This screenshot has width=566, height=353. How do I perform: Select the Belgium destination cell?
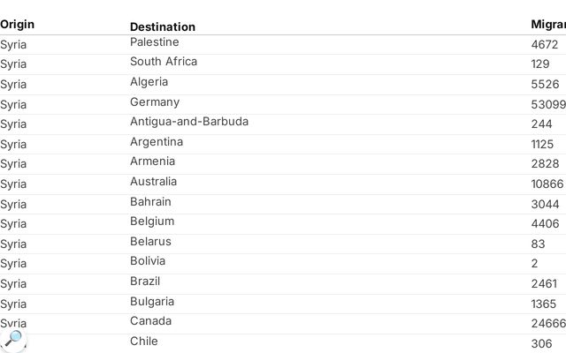[152, 222]
